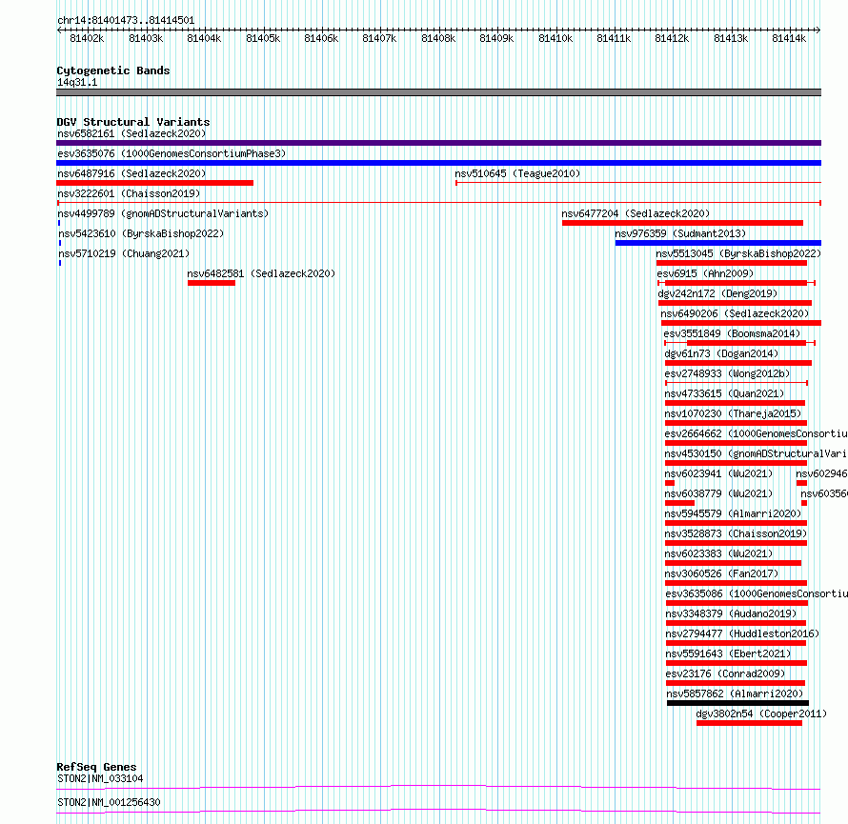Open nsv6023383 (Wu2021) variant
Image resolution: width=848 pixels, height=824 pixels.
[718, 553]
